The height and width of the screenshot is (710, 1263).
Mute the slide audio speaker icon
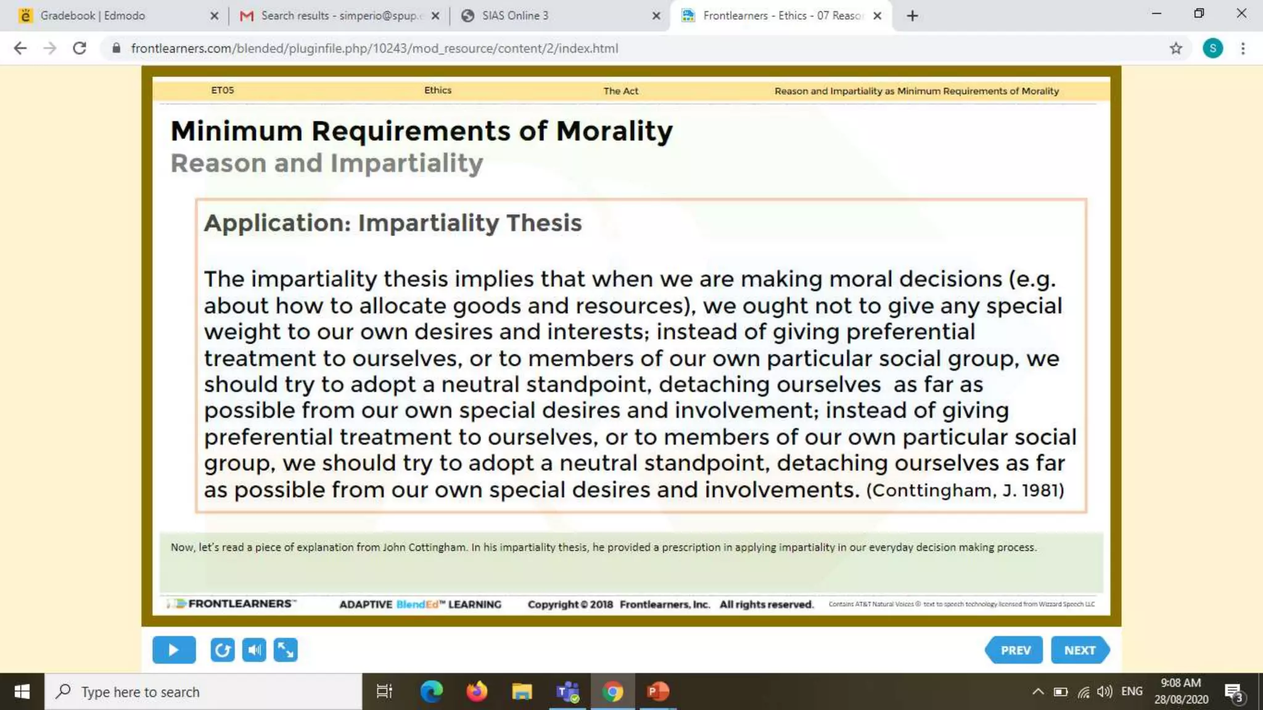point(254,650)
